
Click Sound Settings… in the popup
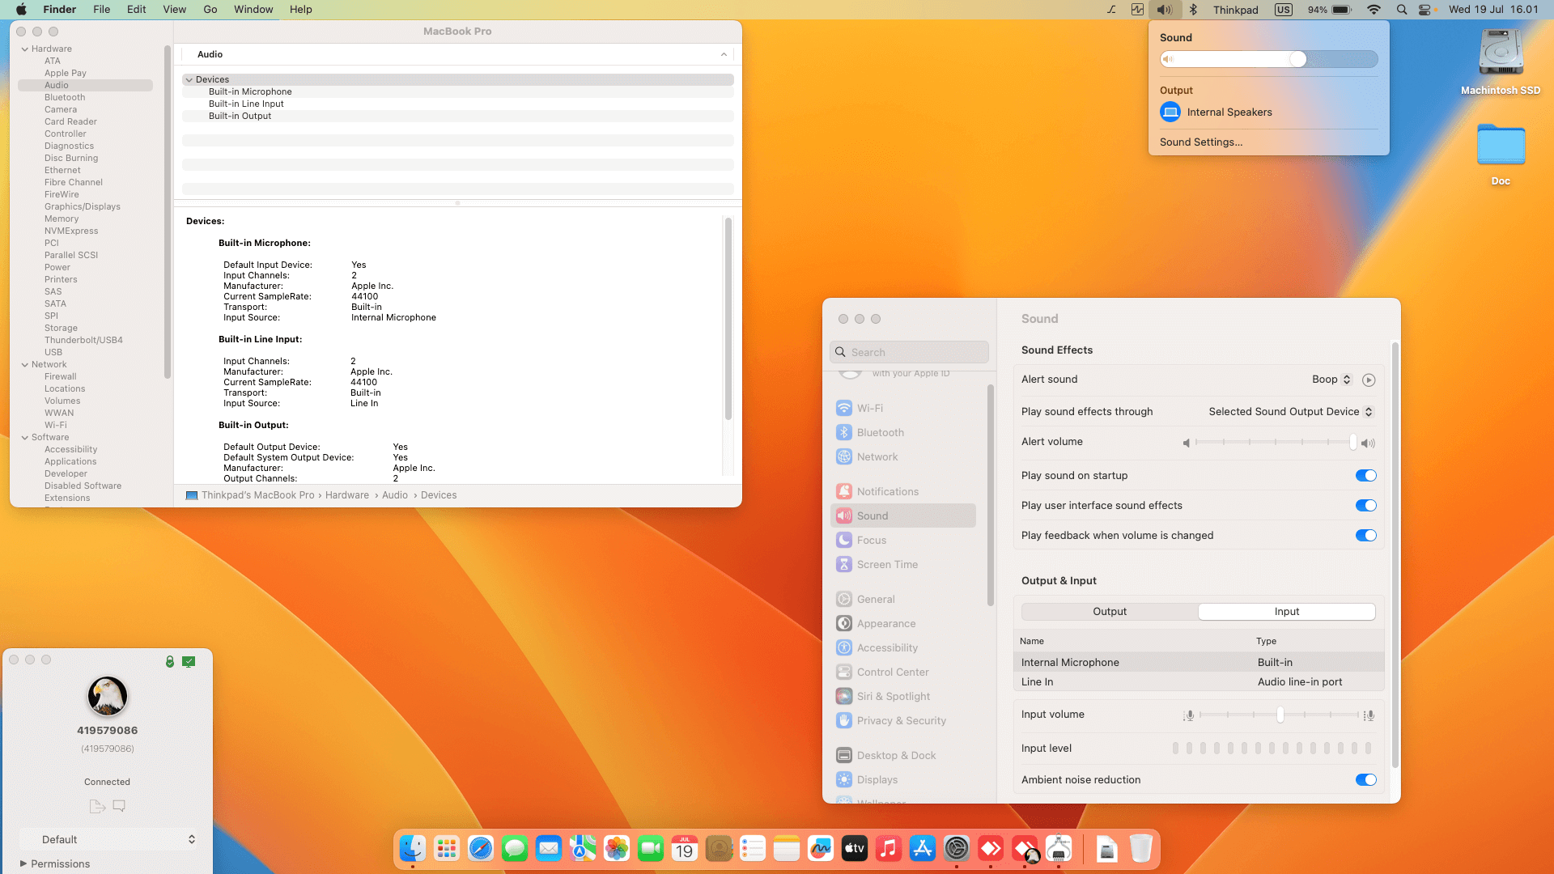click(1201, 142)
